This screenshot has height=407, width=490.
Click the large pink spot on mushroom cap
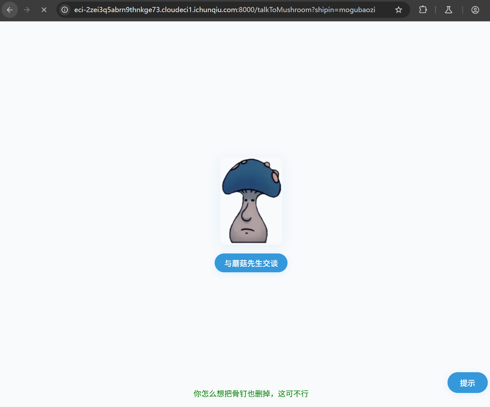[275, 176]
